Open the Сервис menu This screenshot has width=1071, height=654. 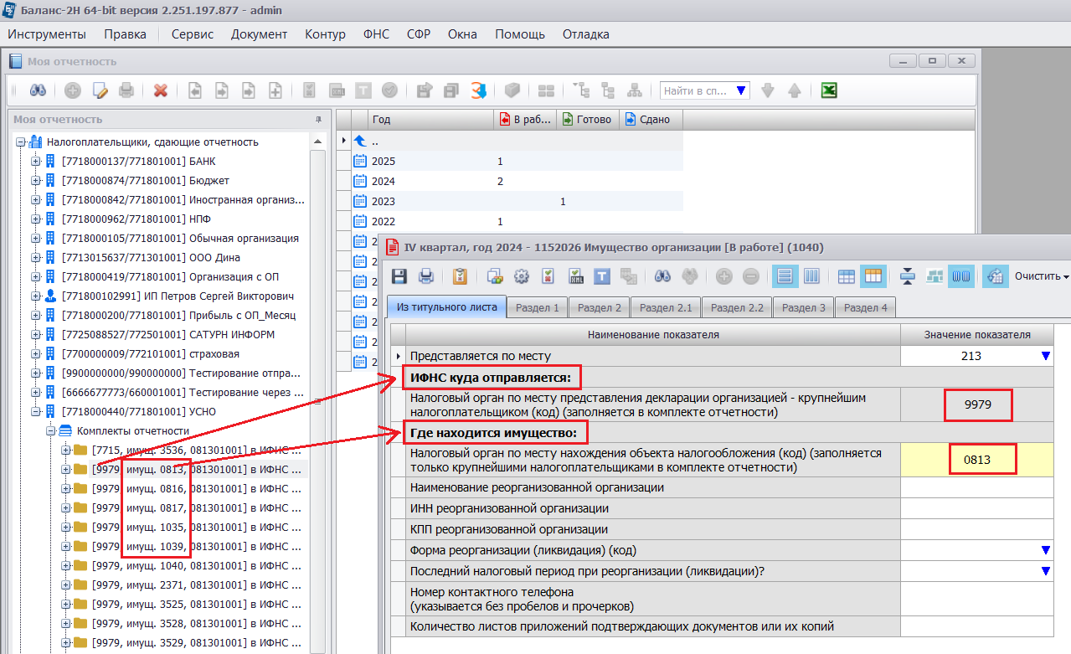[x=193, y=34]
